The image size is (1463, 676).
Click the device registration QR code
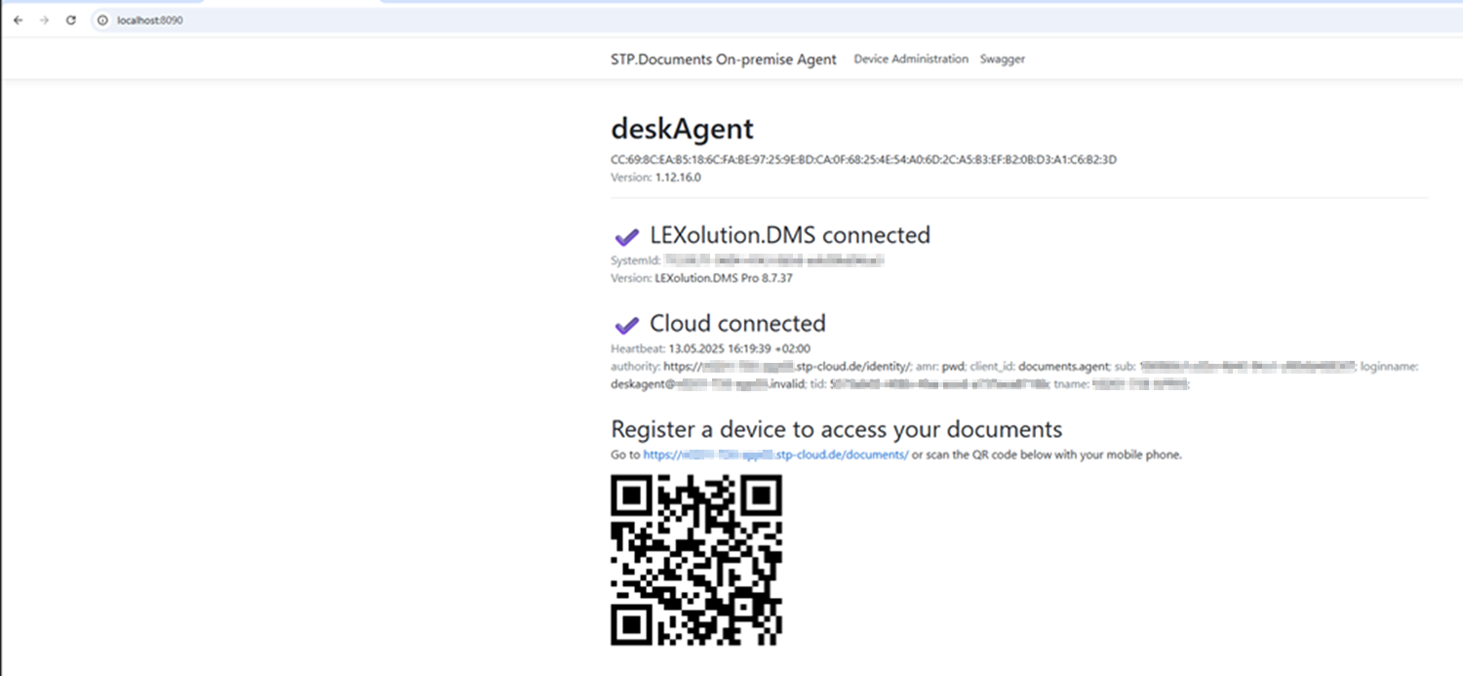click(x=696, y=560)
